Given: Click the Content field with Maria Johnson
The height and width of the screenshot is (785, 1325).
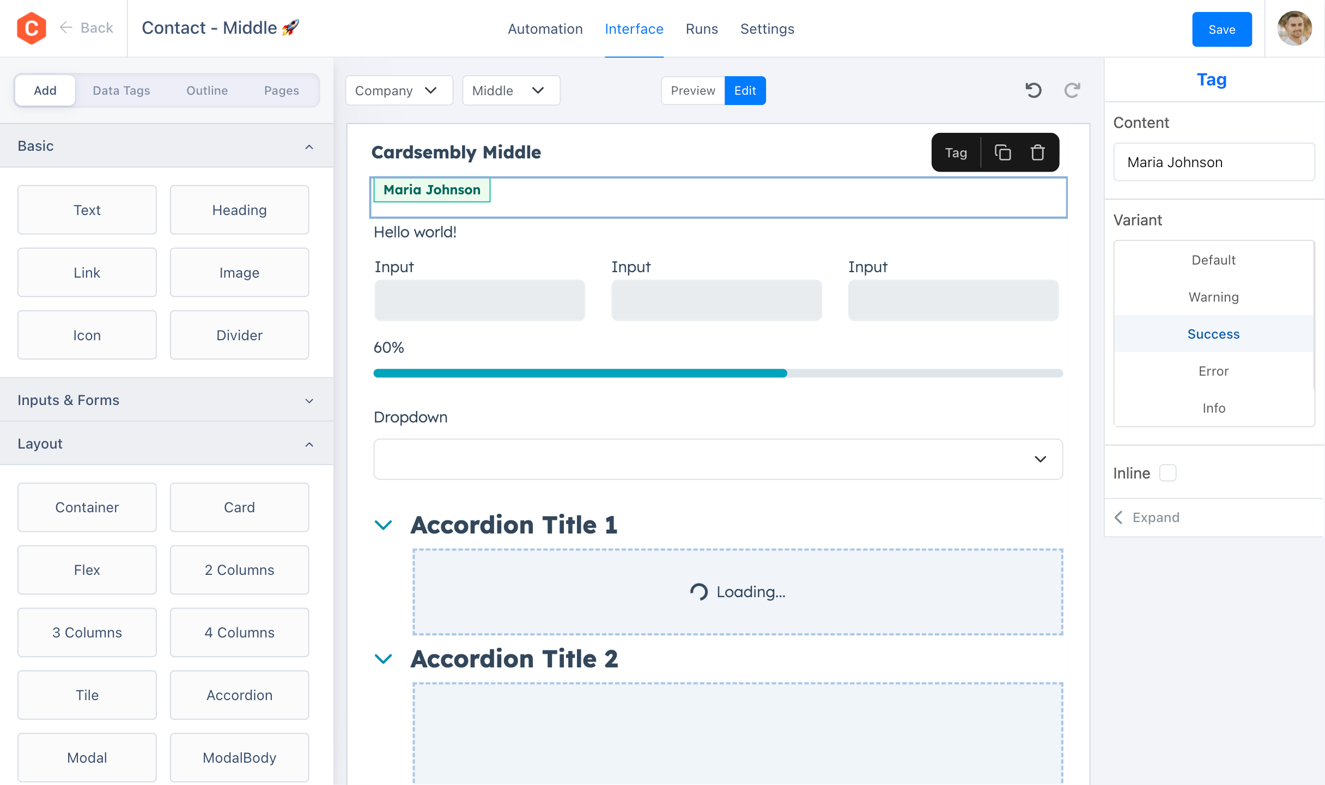Looking at the screenshot, I should [x=1213, y=162].
